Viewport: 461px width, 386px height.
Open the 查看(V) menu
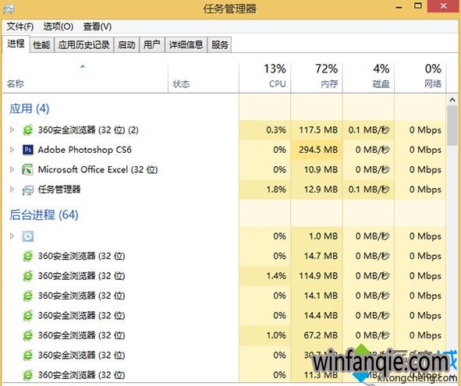point(98,27)
